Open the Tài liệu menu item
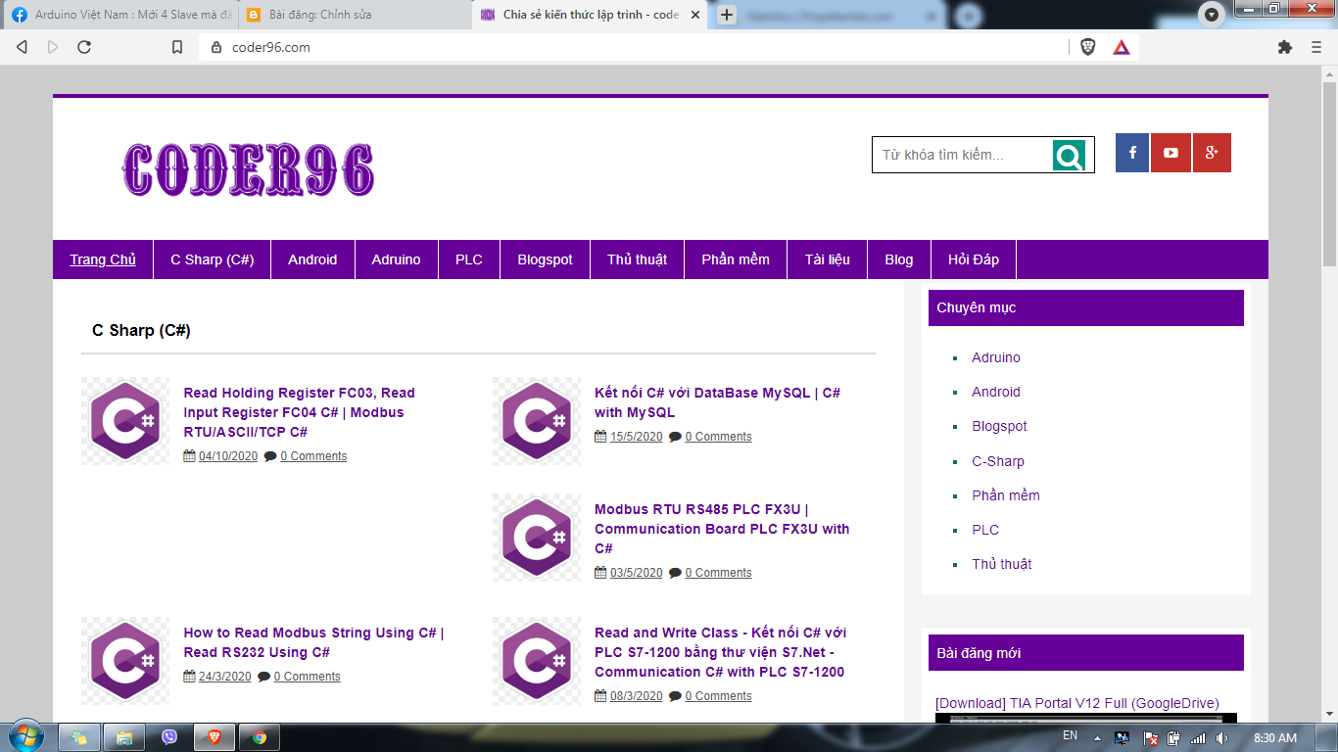1338x752 pixels. (828, 259)
